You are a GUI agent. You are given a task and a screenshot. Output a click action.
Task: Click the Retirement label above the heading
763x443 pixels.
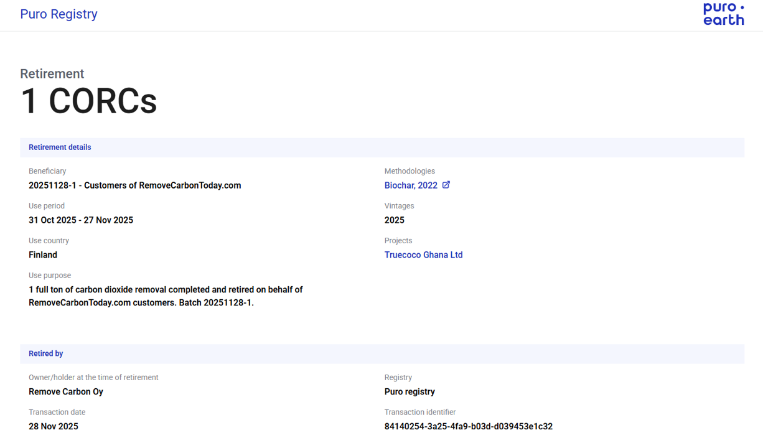point(52,73)
